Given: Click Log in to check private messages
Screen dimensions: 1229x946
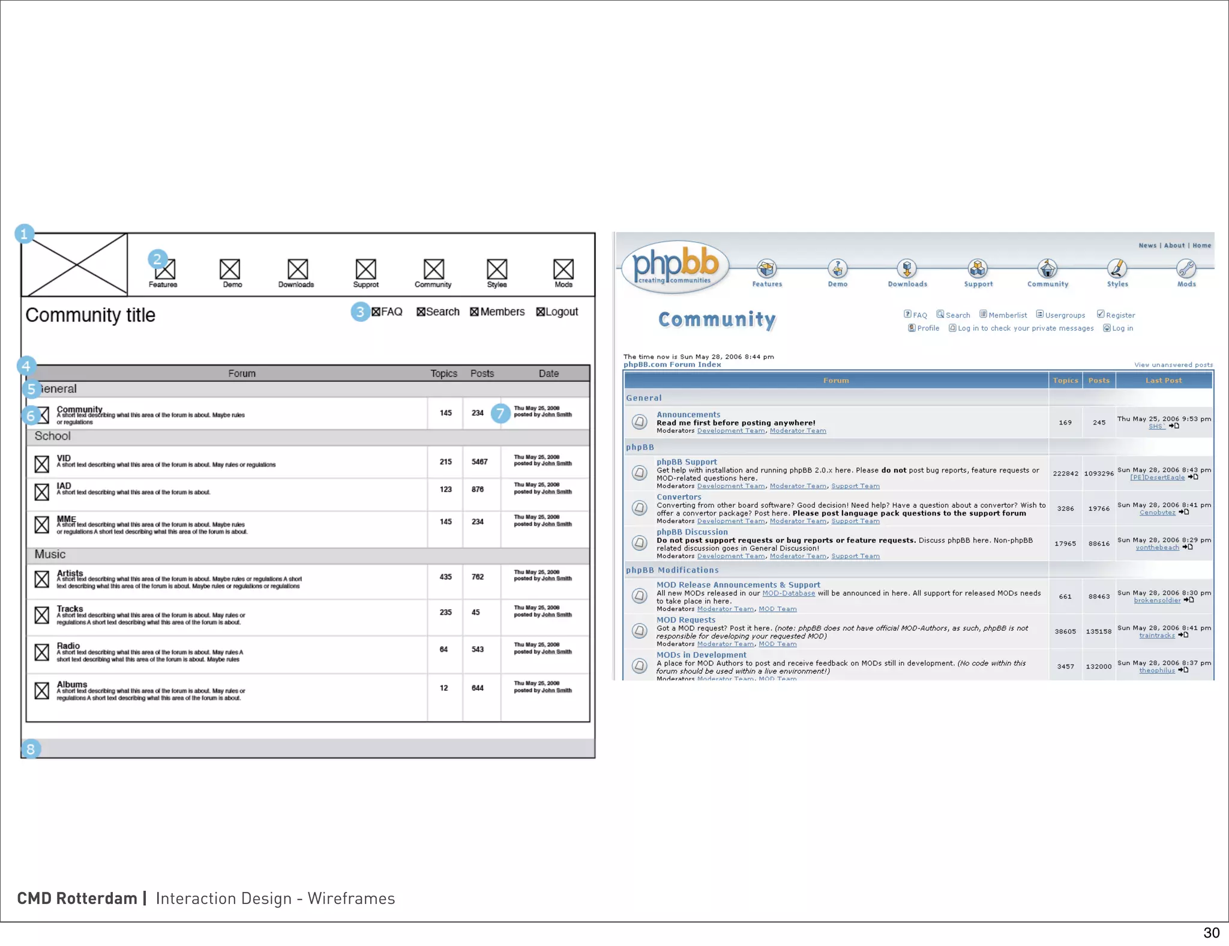Looking at the screenshot, I should (1021, 328).
